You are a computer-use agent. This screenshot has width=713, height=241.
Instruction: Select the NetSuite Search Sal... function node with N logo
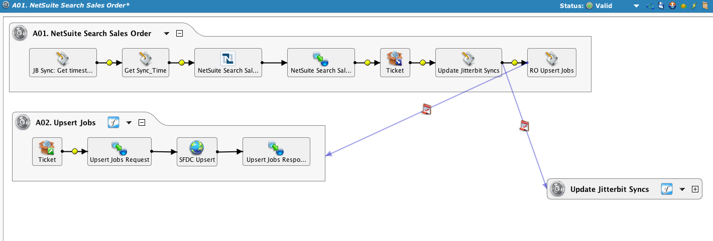228,63
